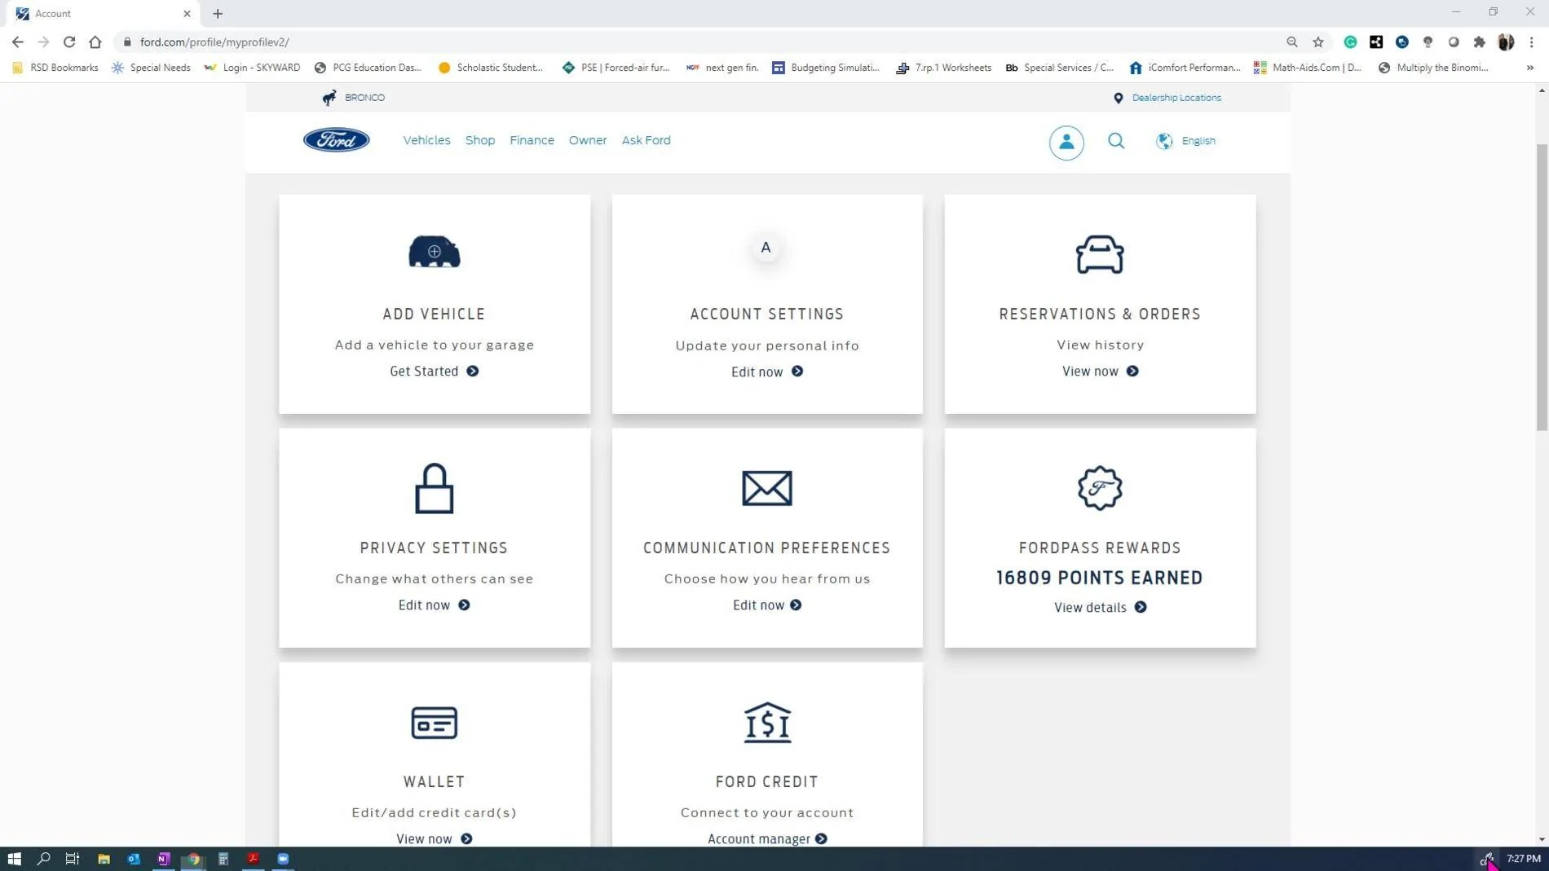This screenshot has height=871, width=1549.
Task: Open the Ask Ford menu item
Action: tap(646, 140)
